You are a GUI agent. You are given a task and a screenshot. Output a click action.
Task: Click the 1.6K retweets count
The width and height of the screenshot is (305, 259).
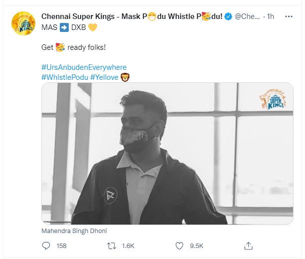pyautogui.click(x=128, y=246)
